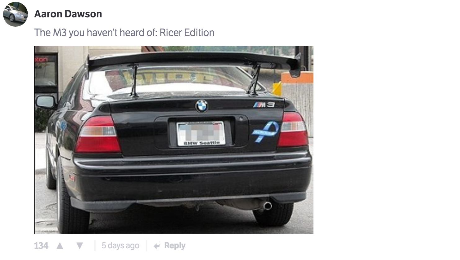Click the 'BMW Seattle' license plate frame
This screenshot has height=260, width=460.
[x=201, y=134]
